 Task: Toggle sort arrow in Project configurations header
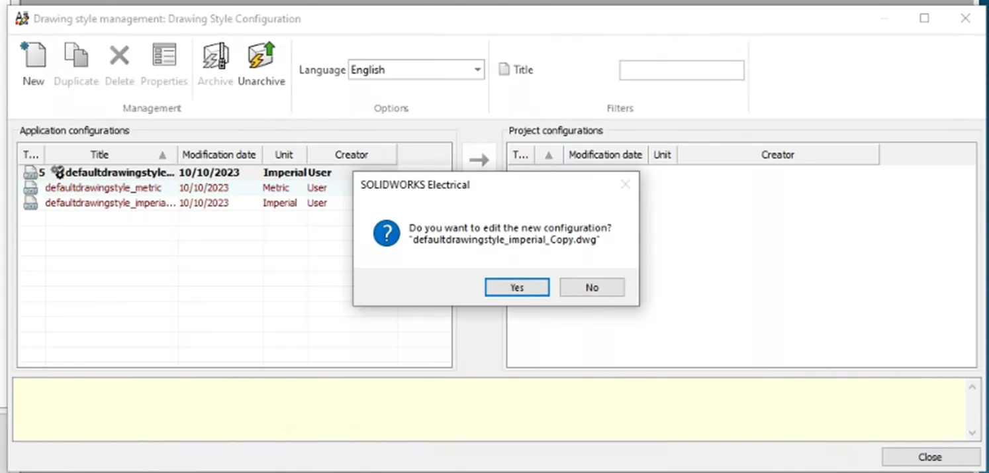tap(548, 154)
